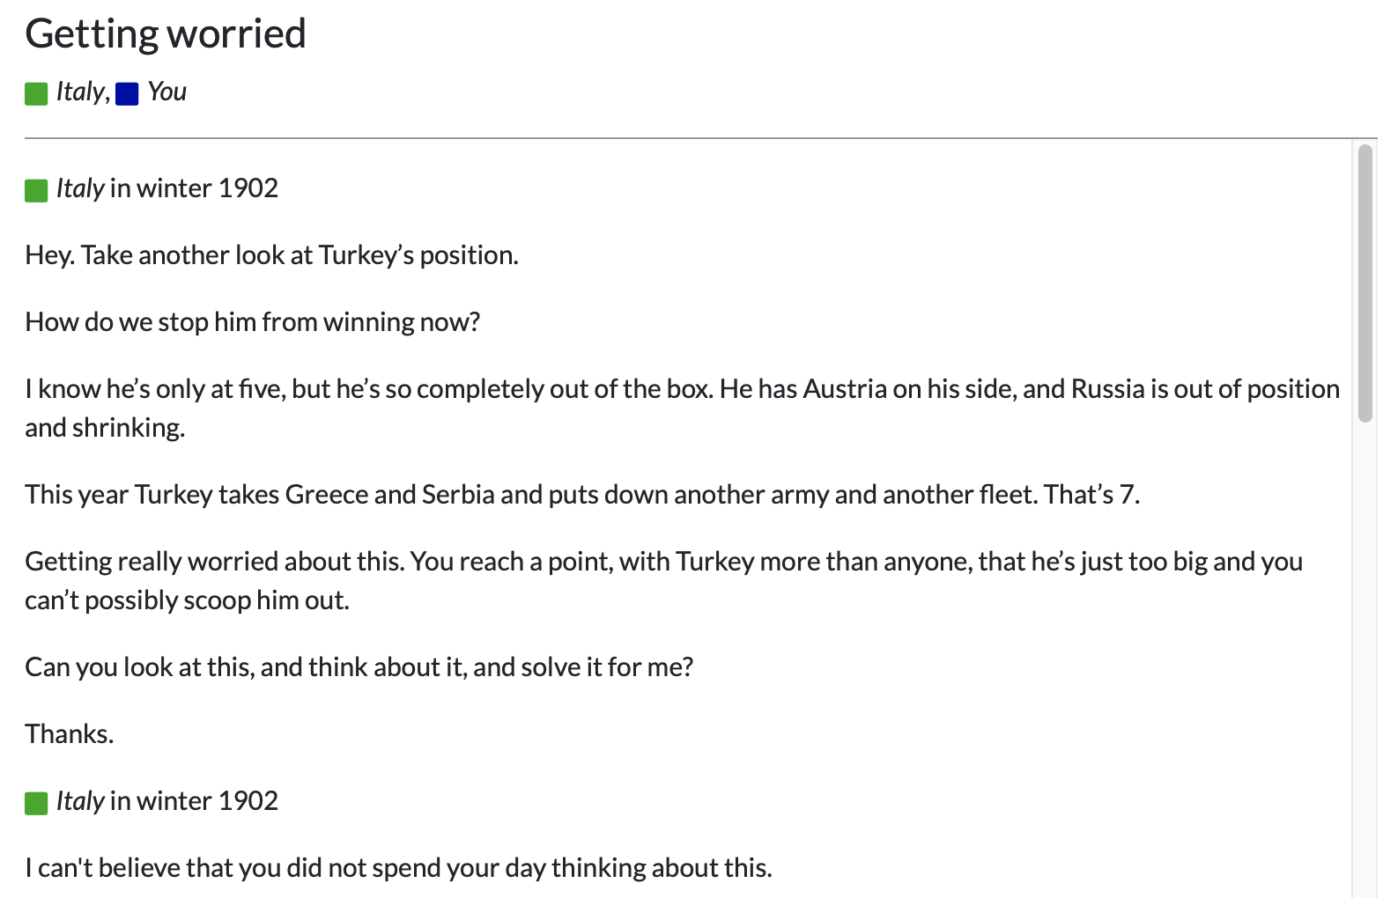The width and height of the screenshot is (1383, 898).
Task: Click the green square beside second Italy message
Action: [x=36, y=803]
